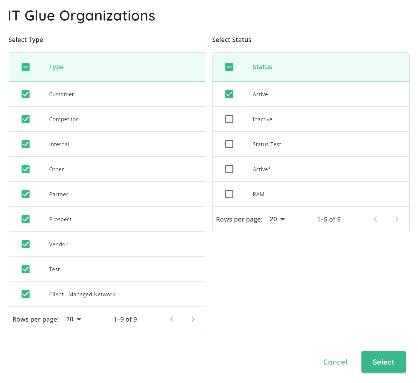Click the Cancel button
418x383 pixels.
tap(335, 362)
